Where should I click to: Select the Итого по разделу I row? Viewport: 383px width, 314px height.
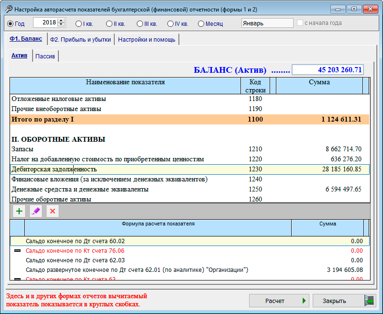click(189, 119)
